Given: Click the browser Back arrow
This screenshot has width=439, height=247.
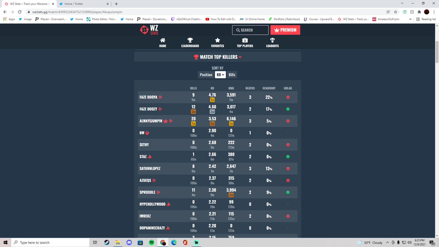Looking at the screenshot, I should pyautogui.click(x=5, y=12).
